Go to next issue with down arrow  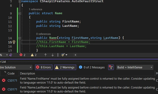52,55
